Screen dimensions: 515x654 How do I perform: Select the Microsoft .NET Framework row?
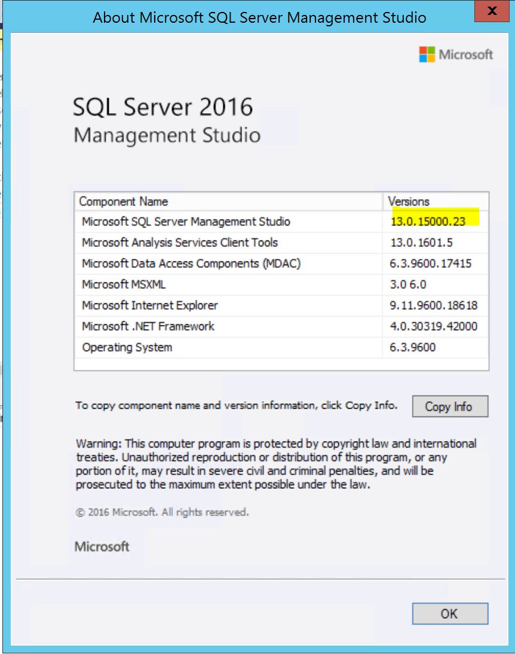[281, 326]
